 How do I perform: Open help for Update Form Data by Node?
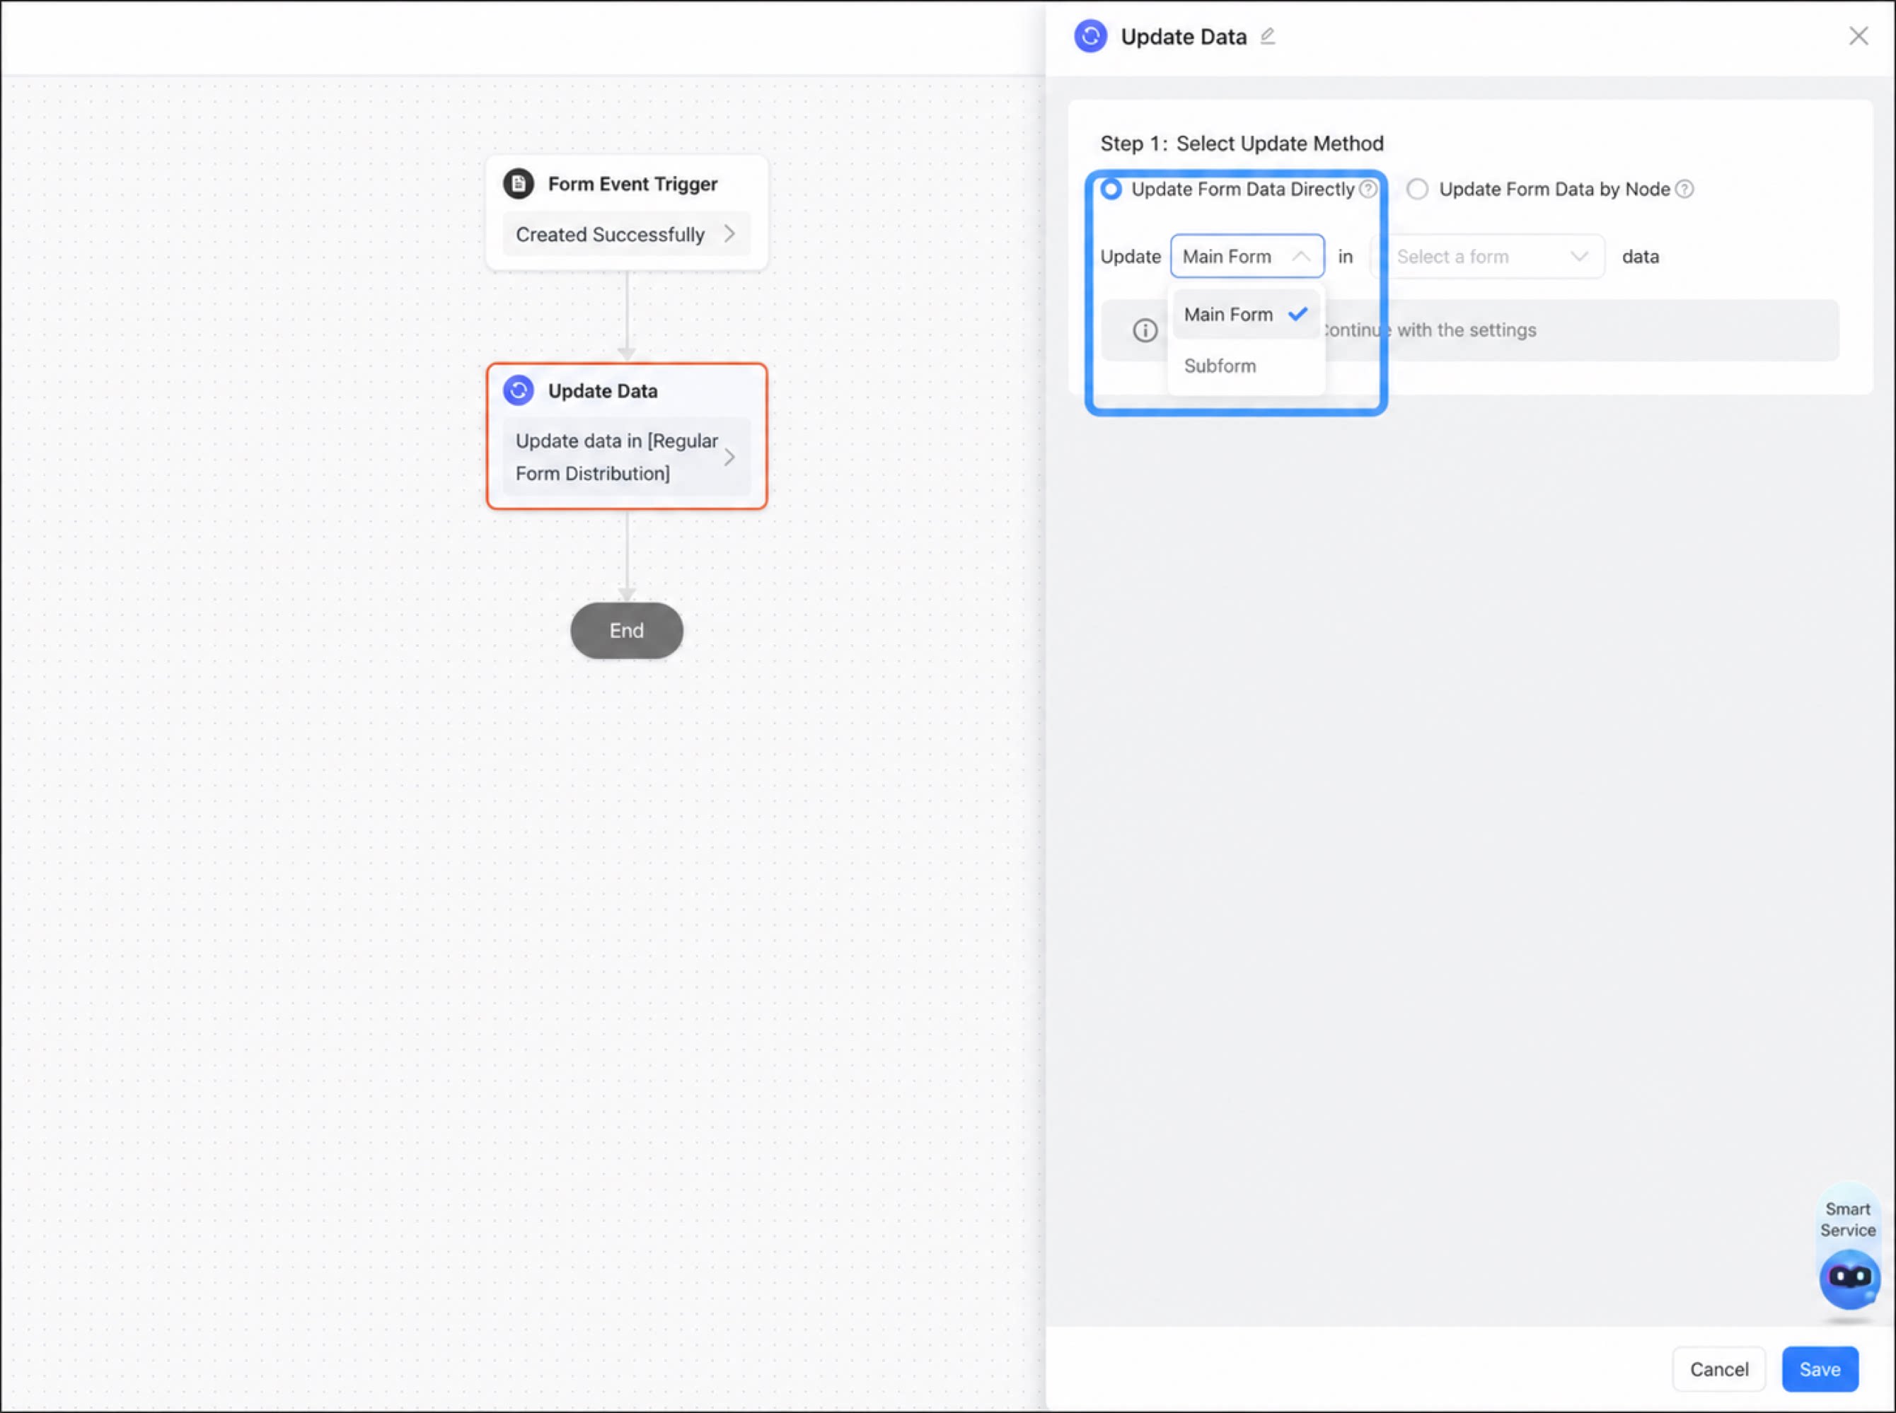pos(1684,189)
